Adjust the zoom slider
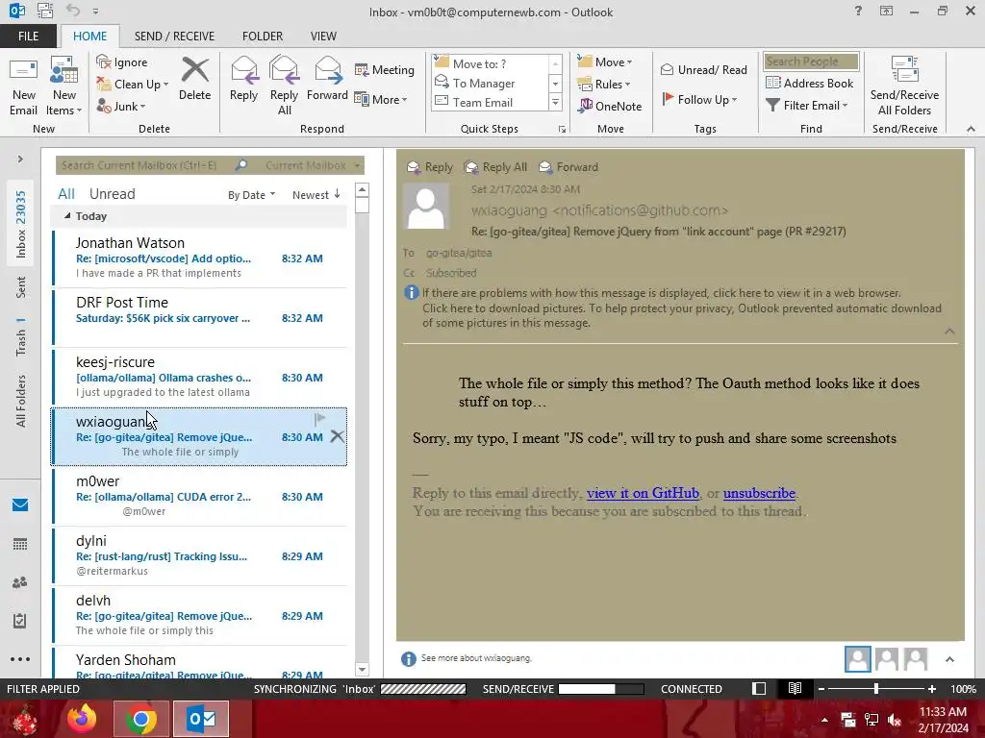985x738 pixels. 876,688
